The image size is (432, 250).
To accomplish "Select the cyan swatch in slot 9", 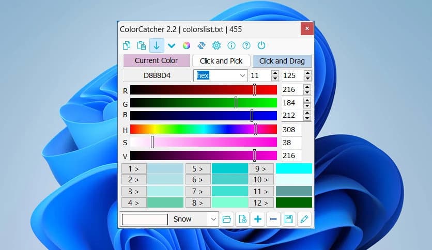I will tap(294, 168).
